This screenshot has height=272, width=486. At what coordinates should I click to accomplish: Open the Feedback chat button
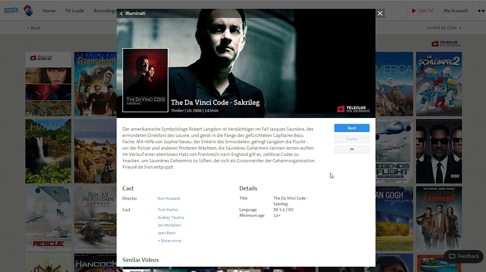464,256
